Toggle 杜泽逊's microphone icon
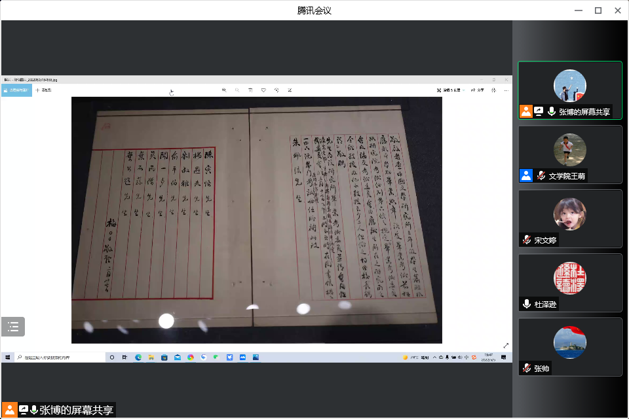The image size is (629, 419). tap(527, 304)
